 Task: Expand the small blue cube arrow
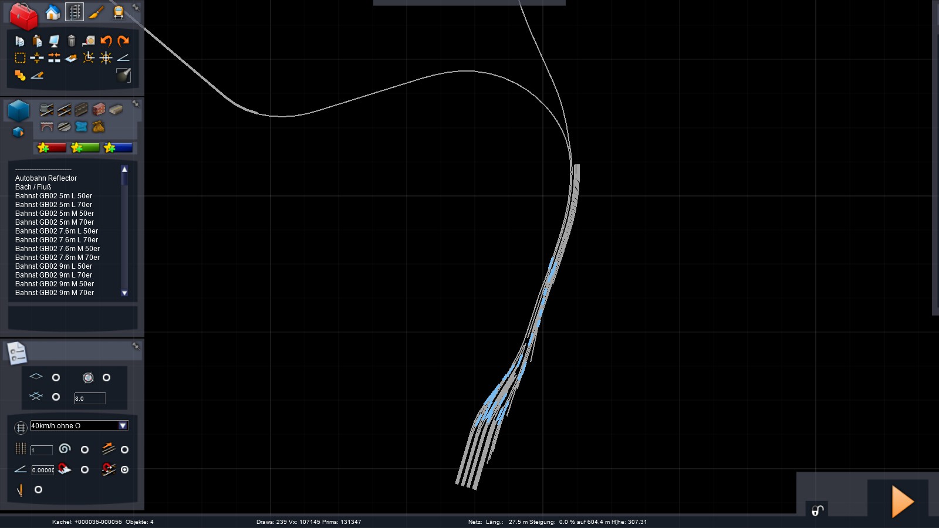[x=19, y=132]
